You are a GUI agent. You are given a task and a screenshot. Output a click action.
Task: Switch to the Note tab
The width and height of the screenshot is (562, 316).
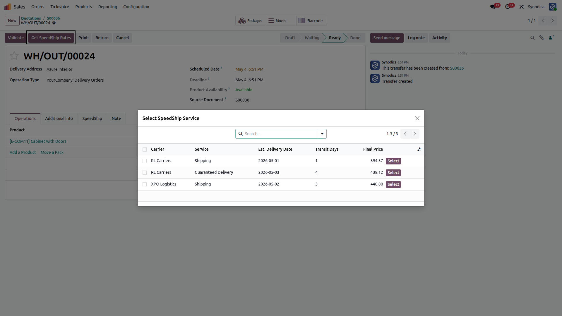tap(116, 118)
